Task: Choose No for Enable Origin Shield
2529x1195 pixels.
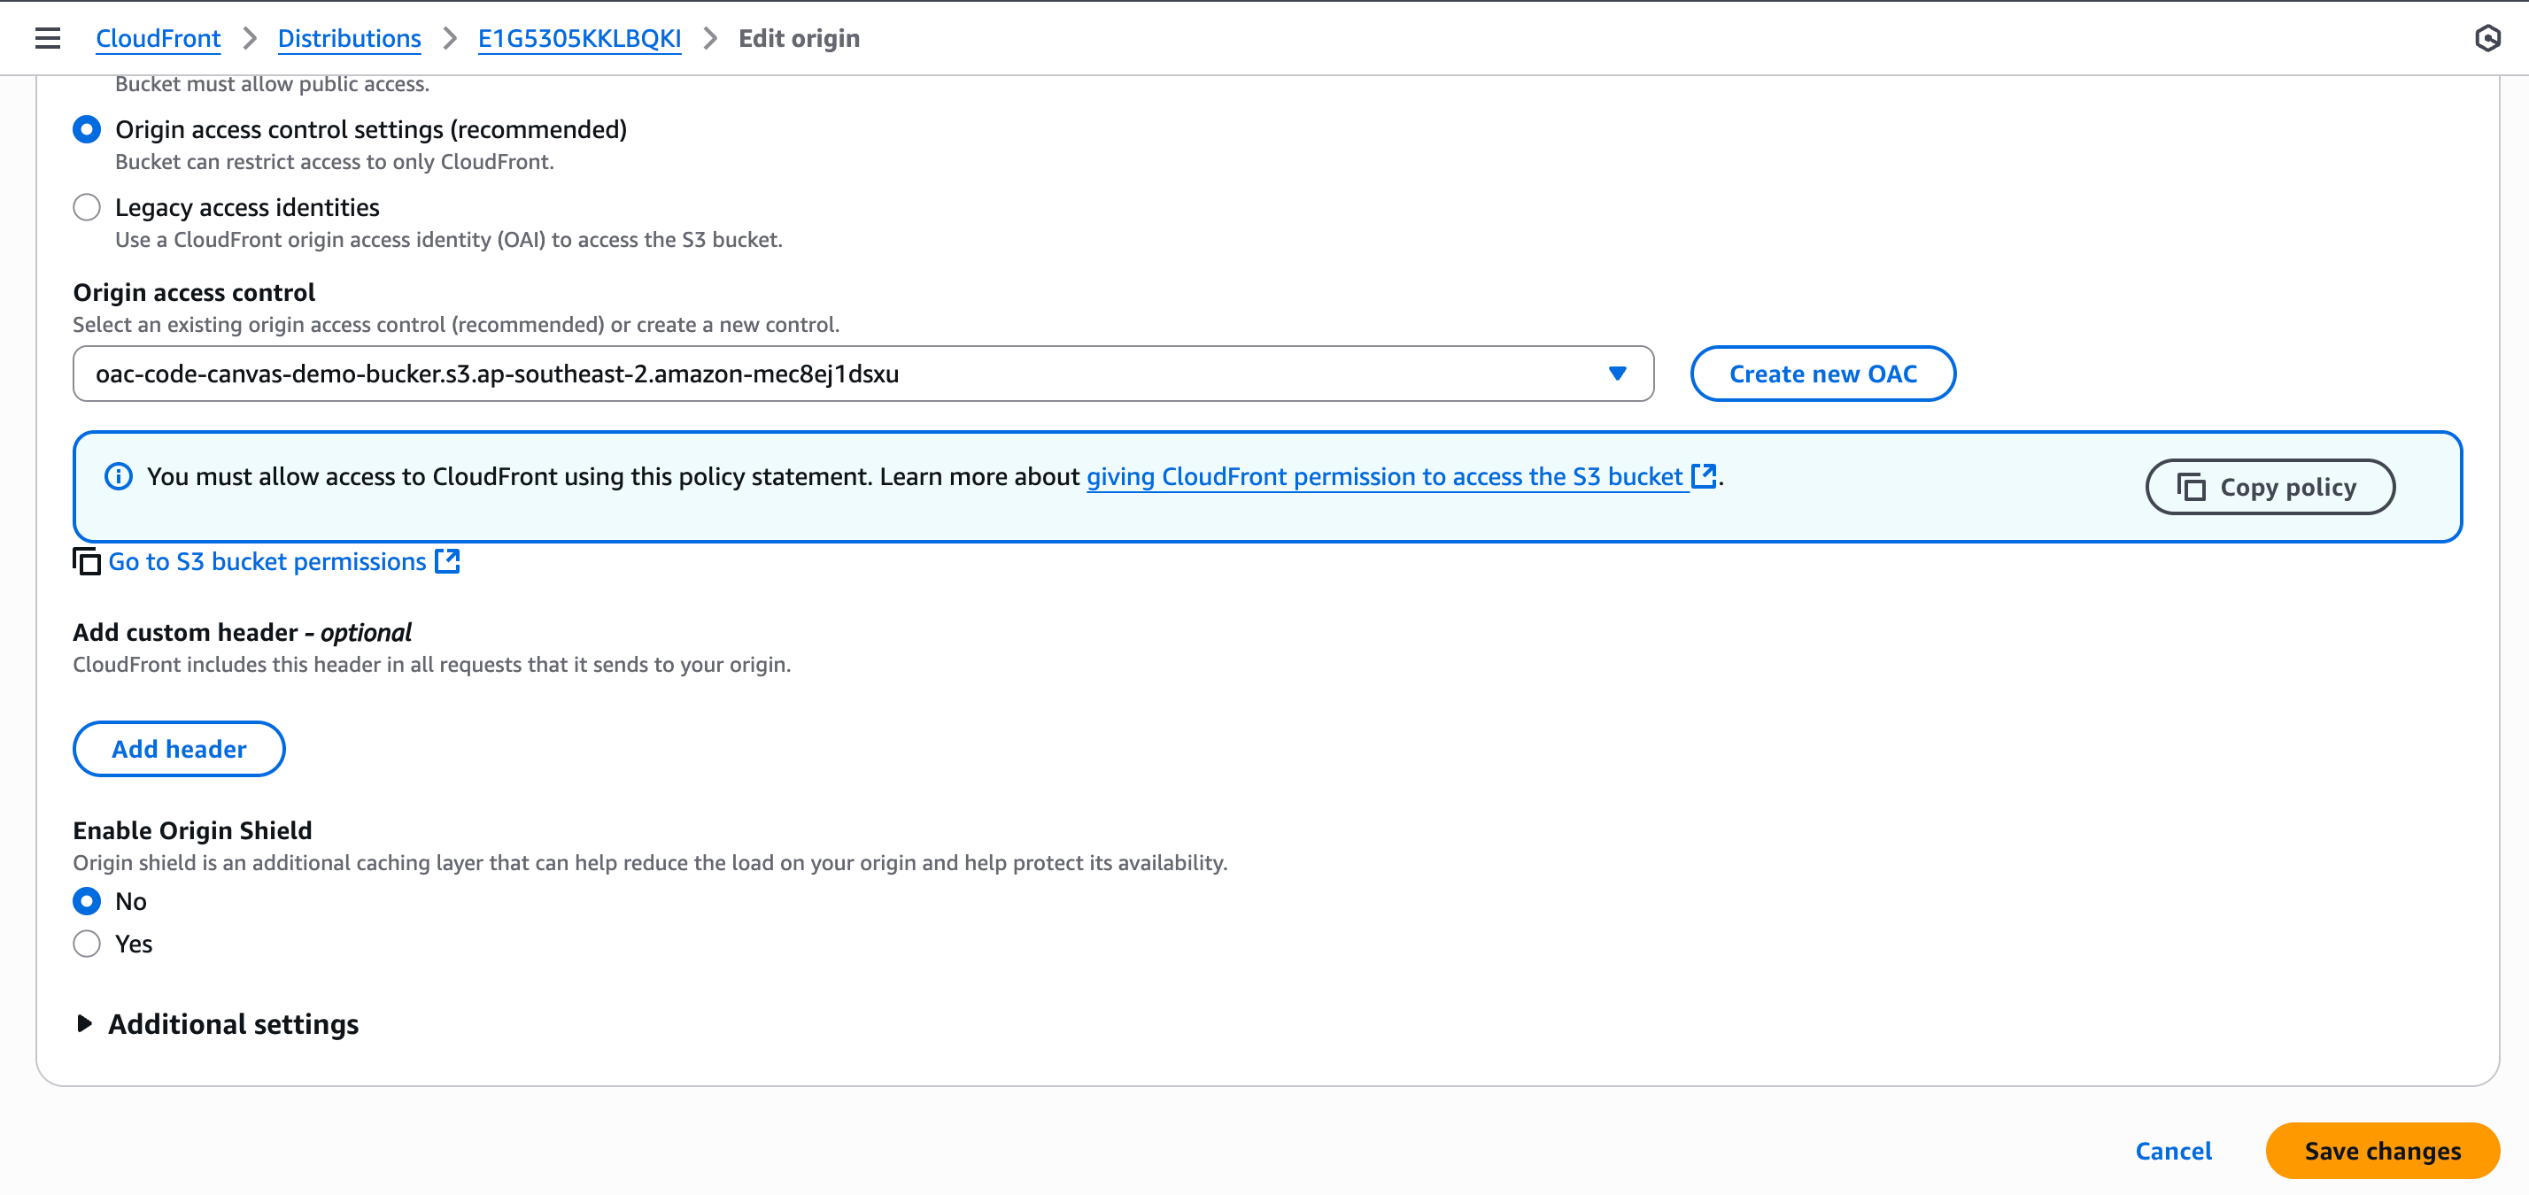Action: [x=87, y=900]
